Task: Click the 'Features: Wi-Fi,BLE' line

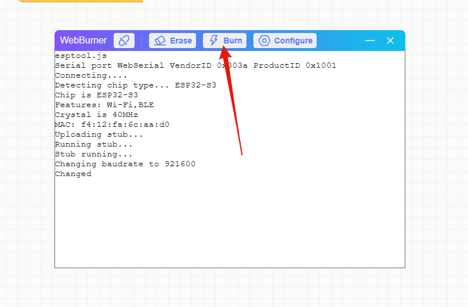Action: pyautogui.click(x=104, y=105)
